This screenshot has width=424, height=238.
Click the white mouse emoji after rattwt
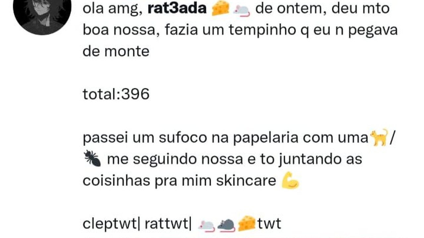pos(206,225)
